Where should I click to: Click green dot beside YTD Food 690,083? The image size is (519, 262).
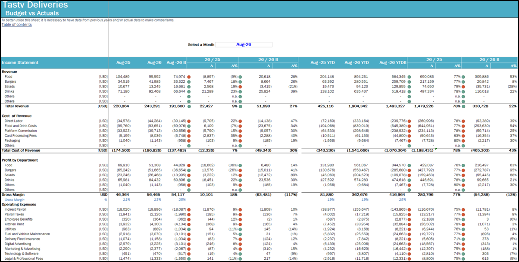409,77
